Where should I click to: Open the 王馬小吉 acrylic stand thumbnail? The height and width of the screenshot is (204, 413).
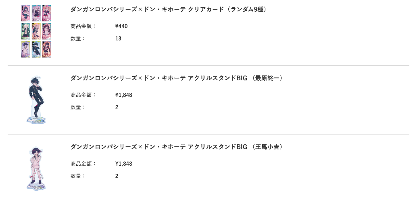click(x=36, y=169)
